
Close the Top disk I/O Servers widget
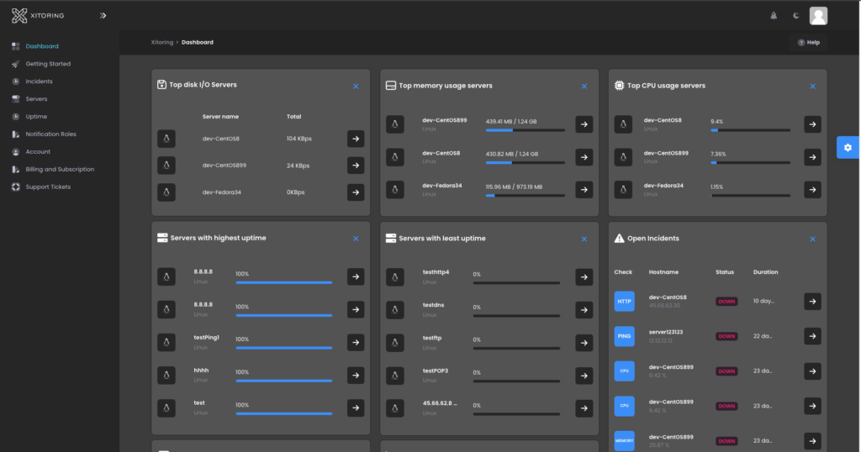[x=356, y=87]
